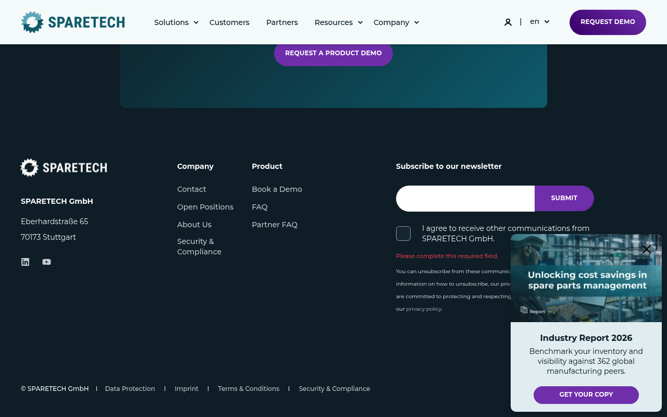Click the 70173 Stuttgart address line

point(48,237)
